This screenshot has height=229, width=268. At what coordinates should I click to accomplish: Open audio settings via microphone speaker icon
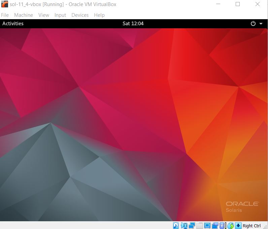pyautogui.click(x=184, y=226)
